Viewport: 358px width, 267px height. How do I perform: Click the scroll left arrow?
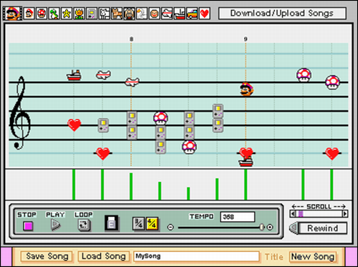(x=293, y=213)
